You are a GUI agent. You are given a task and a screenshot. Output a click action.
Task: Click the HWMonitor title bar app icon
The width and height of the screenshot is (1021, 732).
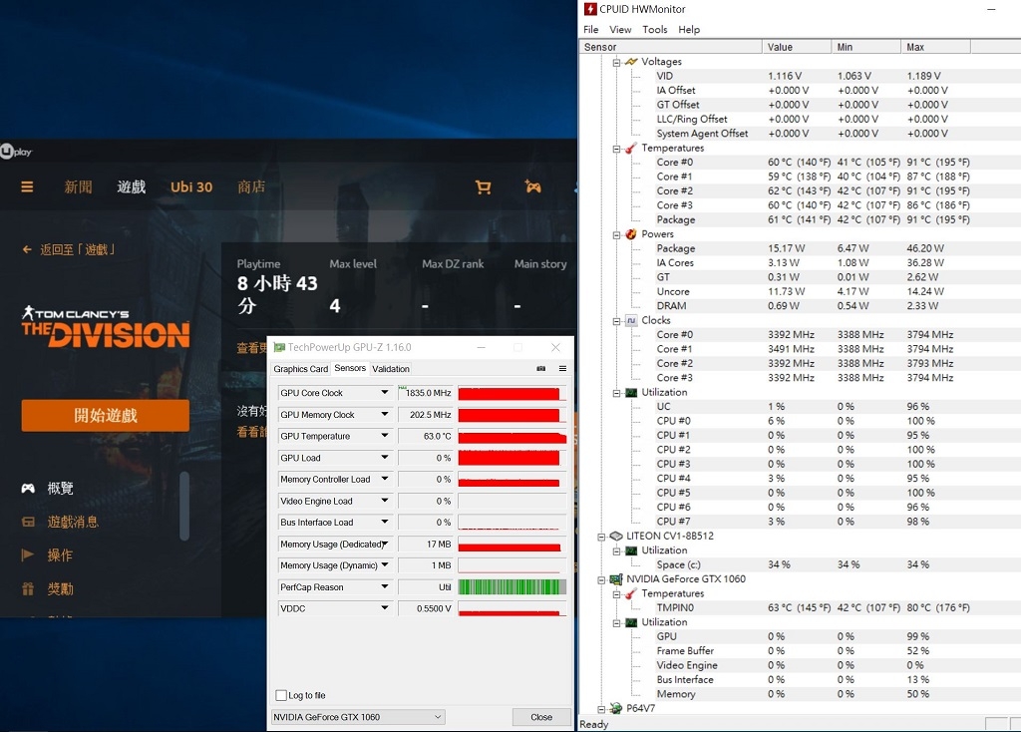pyautogui.click(x=590, y=8)
